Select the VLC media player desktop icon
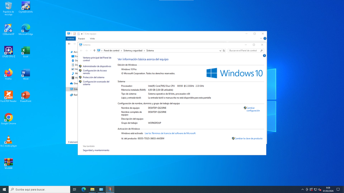The width and height of the screenshot is (344, 193). (8, 141)
